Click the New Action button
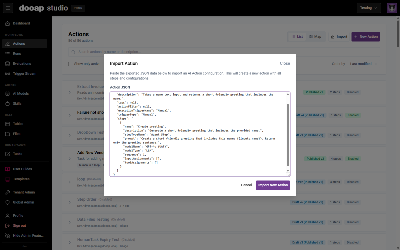 click(x=365, y=37)
